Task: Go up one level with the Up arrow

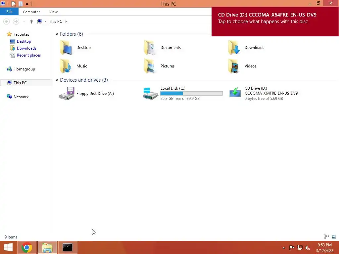Action: [31, 21]
